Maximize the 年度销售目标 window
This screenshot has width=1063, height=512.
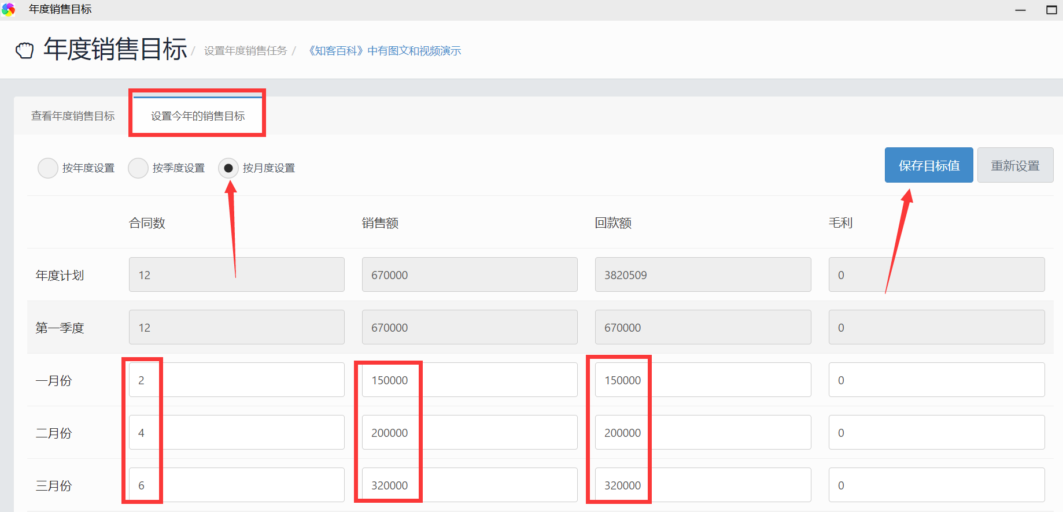(x=1052, y=10)
